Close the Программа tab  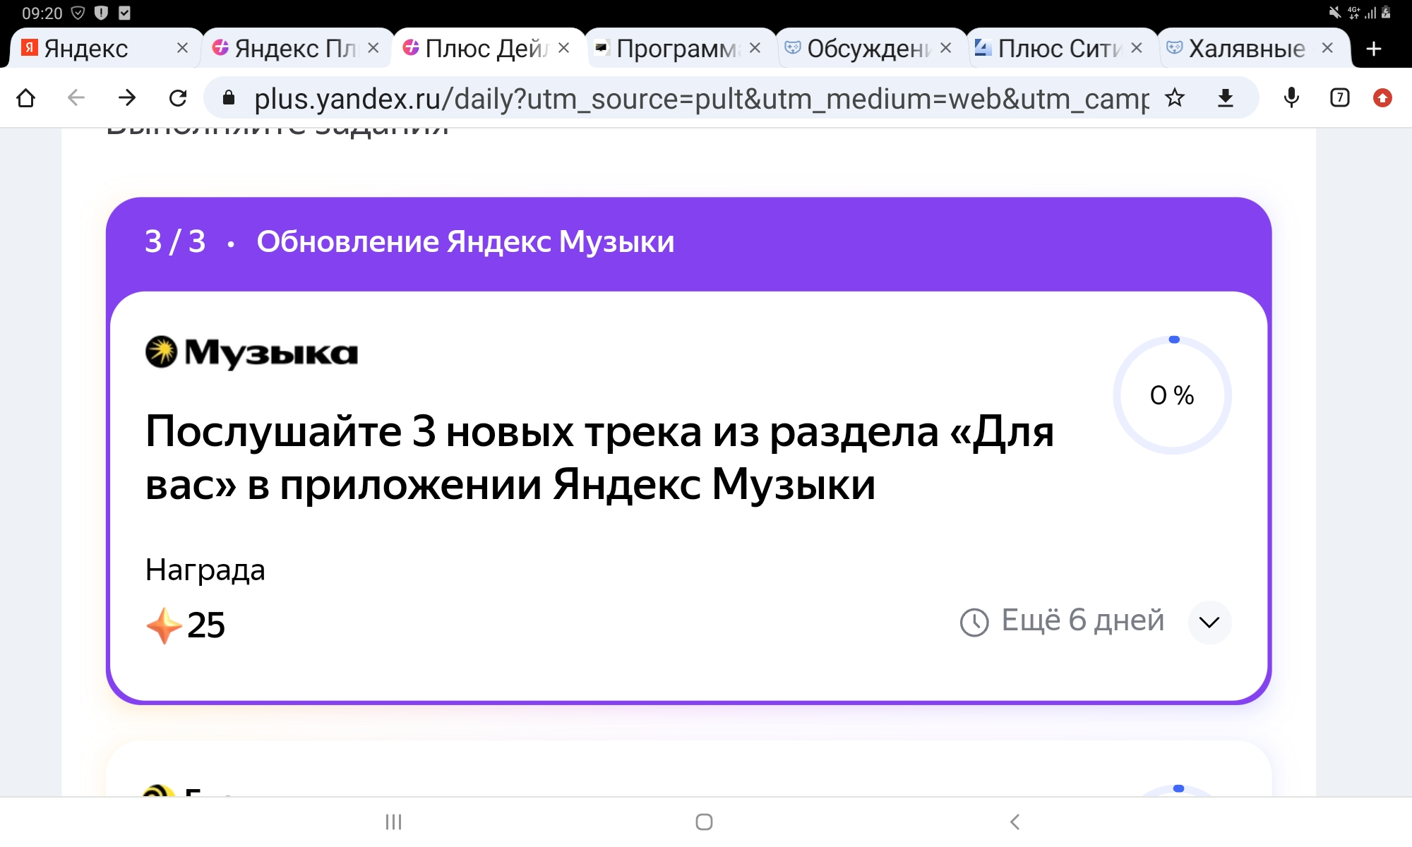pos(755,48)
